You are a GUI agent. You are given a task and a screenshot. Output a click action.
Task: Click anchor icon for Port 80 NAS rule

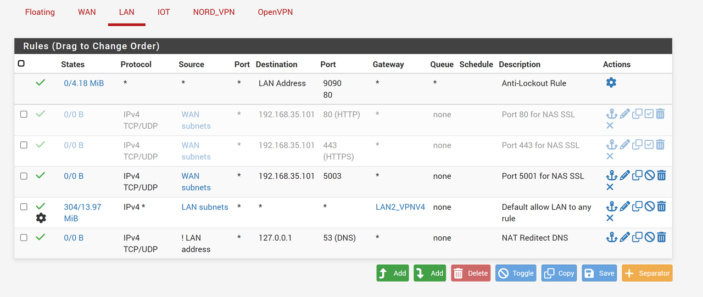click(611, 114)
